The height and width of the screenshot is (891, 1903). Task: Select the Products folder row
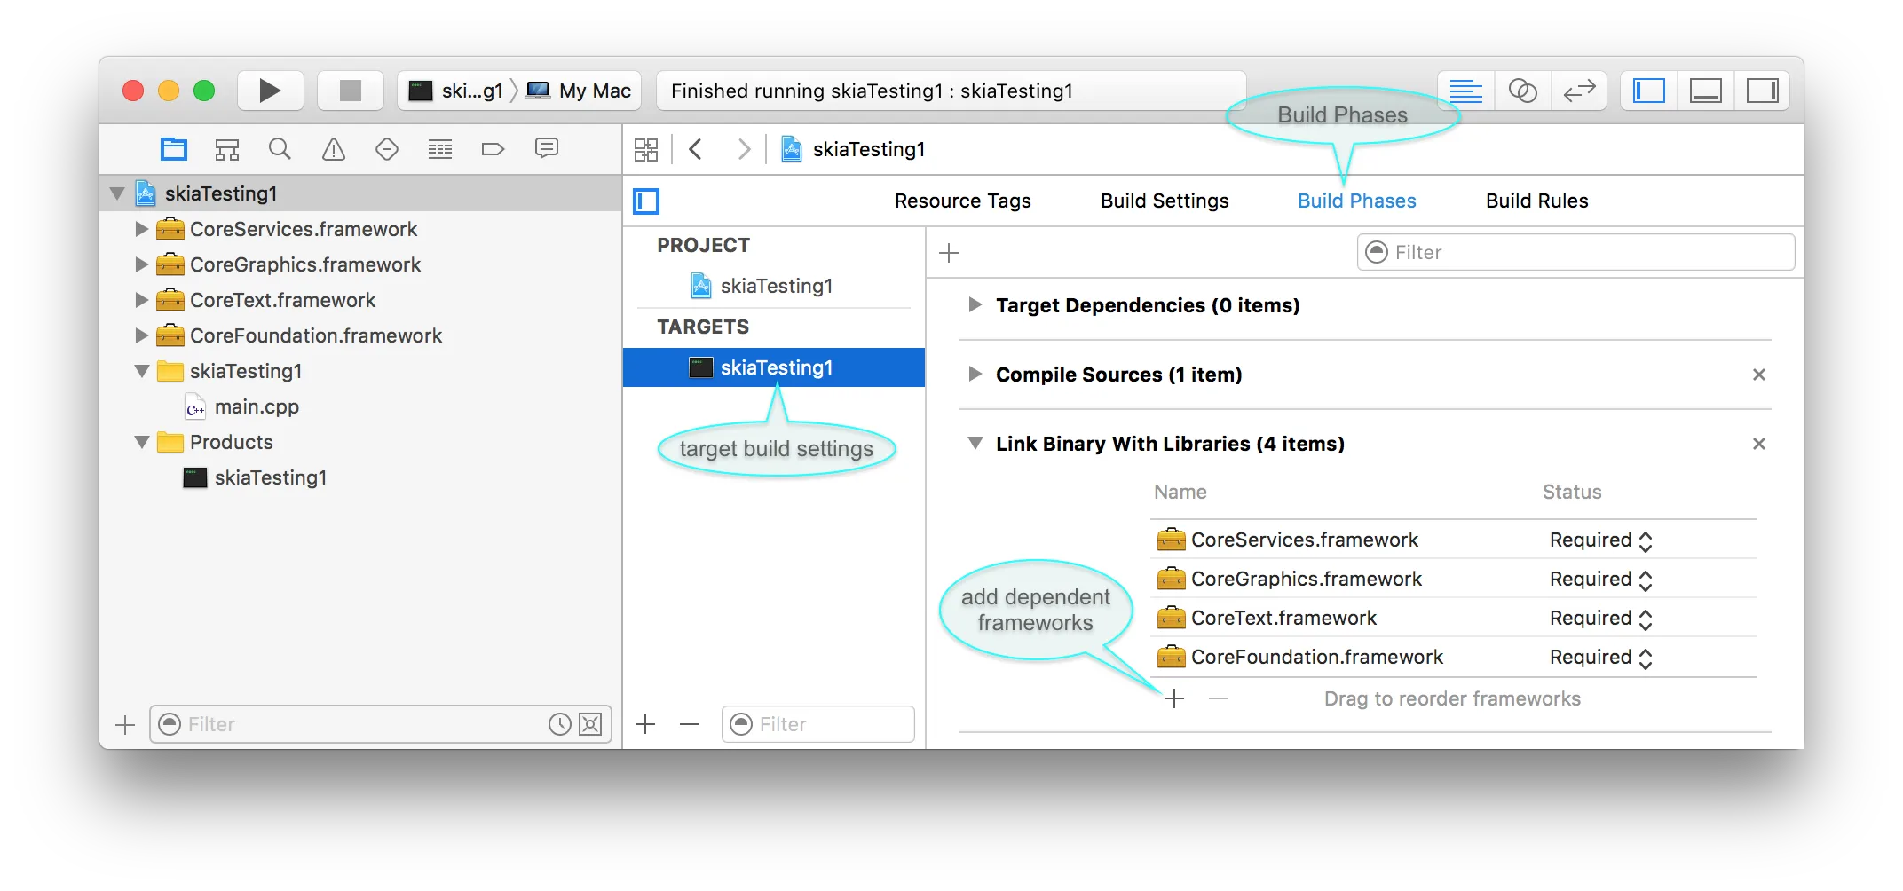pos(360,442)
